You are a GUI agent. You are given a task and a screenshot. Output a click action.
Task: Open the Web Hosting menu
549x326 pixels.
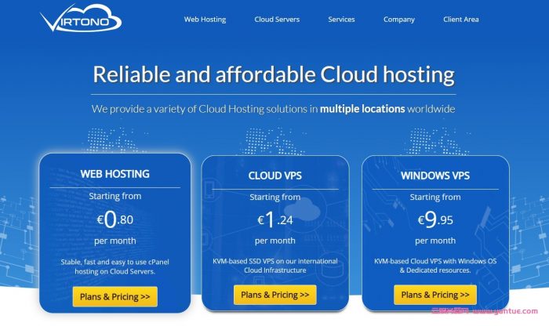[205, 20]
